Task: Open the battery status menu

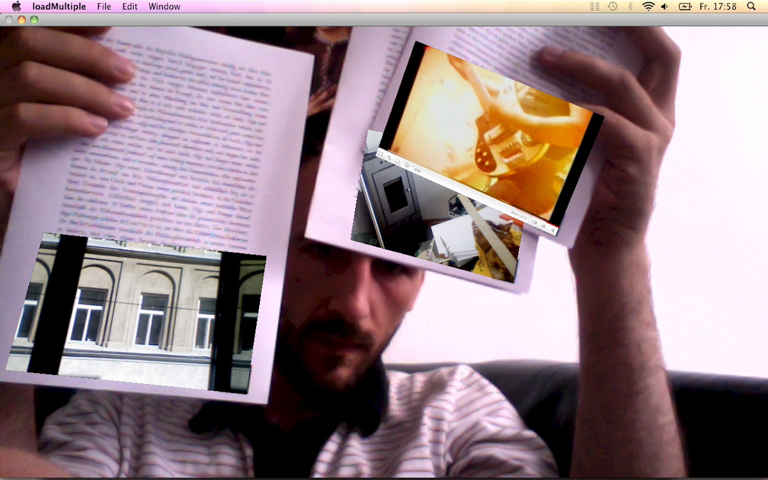Action: pos(685,6)
